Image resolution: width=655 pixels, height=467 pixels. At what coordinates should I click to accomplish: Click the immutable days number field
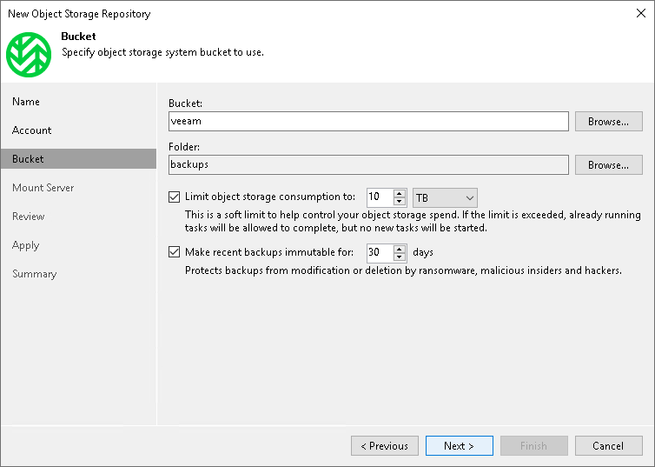(380, 252)
